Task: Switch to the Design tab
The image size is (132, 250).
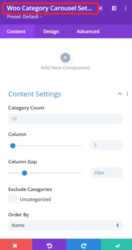Action: [x=51, y=31]
